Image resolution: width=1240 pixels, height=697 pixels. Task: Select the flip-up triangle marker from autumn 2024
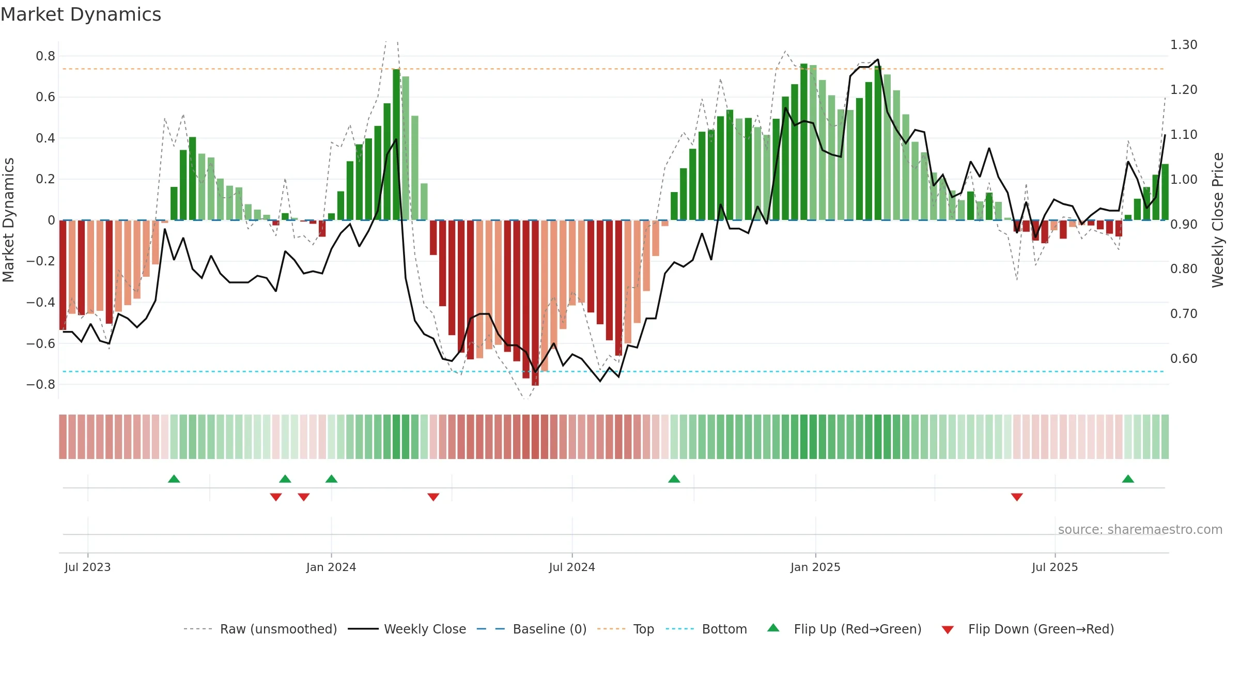click(674, 479)
